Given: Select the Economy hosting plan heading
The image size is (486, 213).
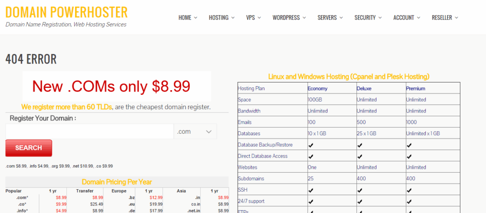Looking at the screenshot, I should (318, 89).
